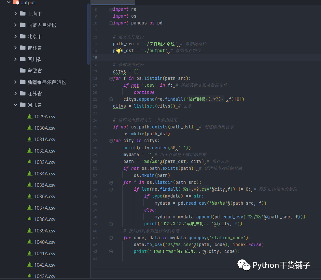Image resolution: width=321 pixels, height=280 pixels.
Task: Click the output folder icon
Action: pyautogui.click(x=16, y=2)
